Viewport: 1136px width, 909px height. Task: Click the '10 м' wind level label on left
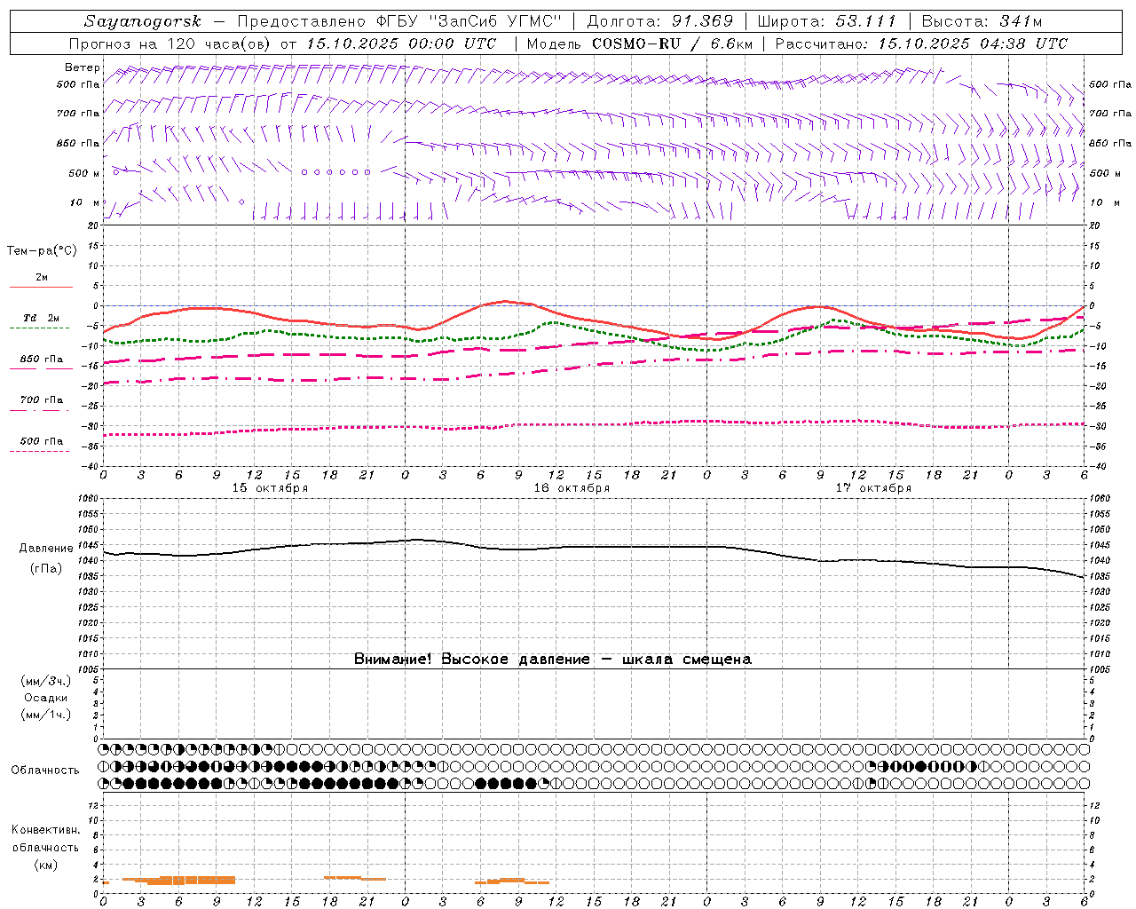pos(85,202)
